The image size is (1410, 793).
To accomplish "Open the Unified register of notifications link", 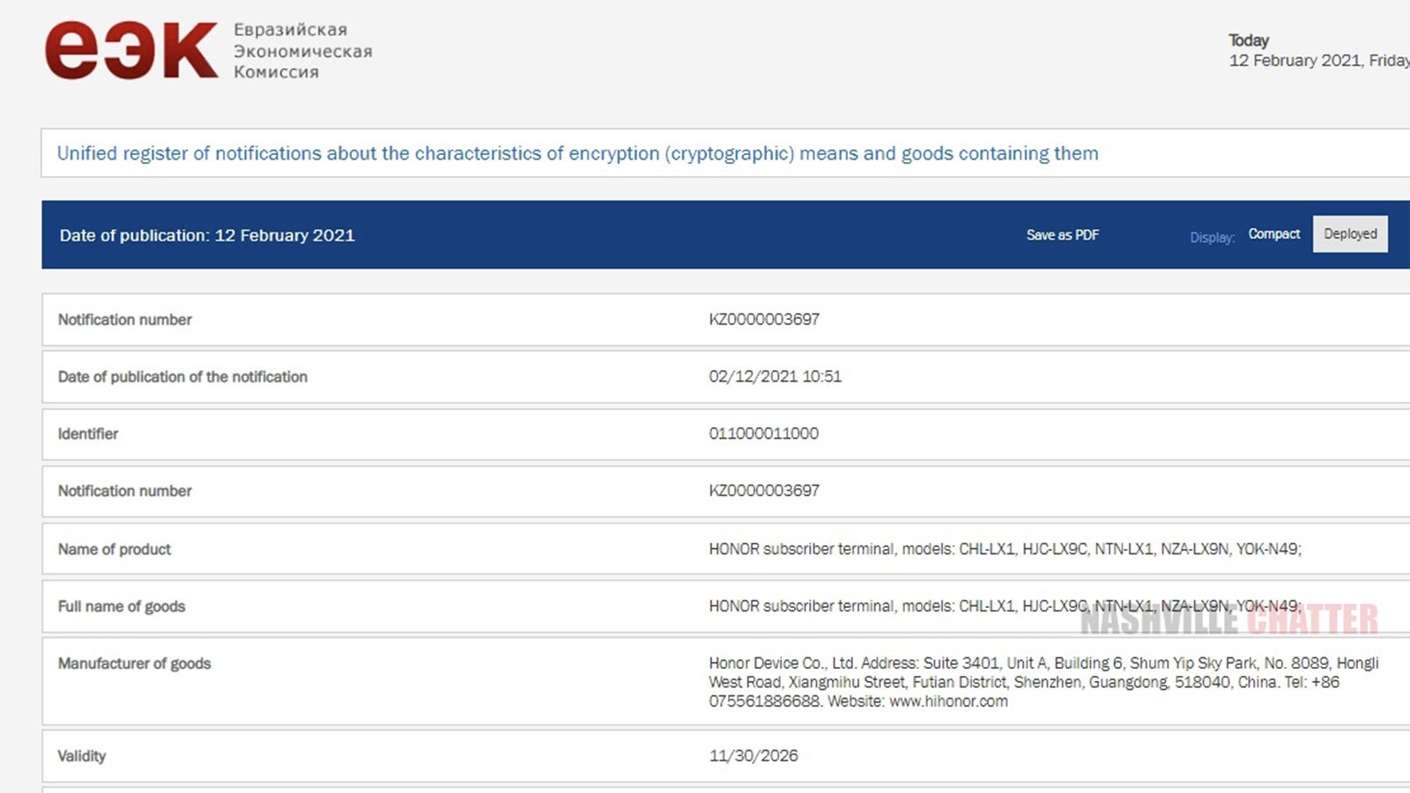I will point(577,153).
